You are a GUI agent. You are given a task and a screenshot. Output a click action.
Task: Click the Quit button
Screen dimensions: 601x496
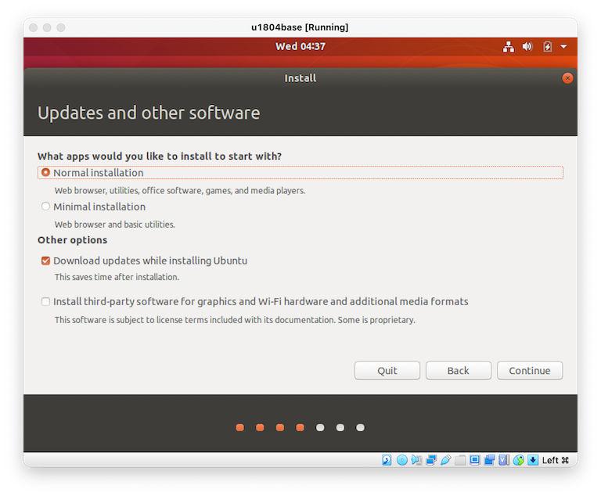(x=387, y=370)
